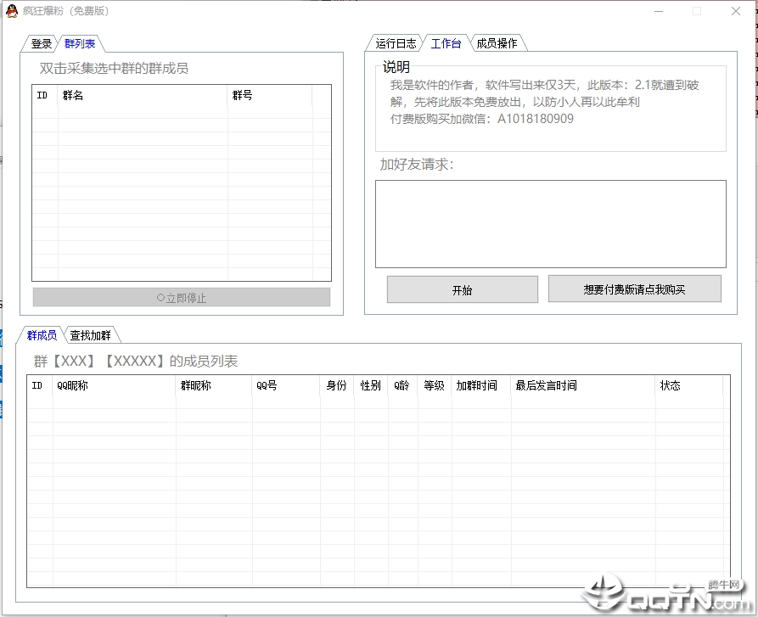Click the 最后发言时间 column header
This screenshot has width=758, height=617.
click(x=583, y=385)
